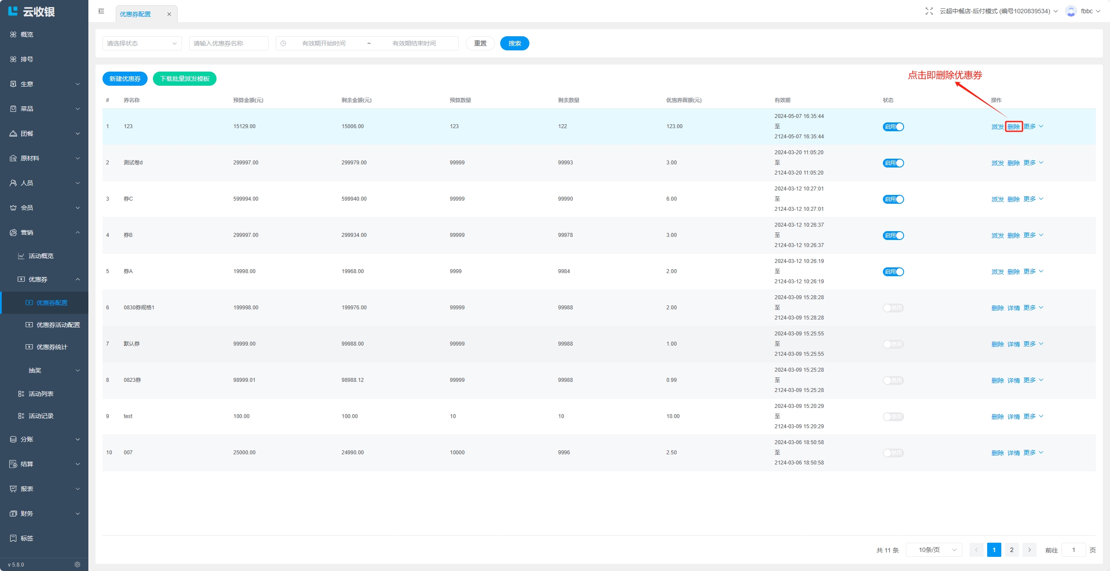Open 优惠券活动配置 menu item
This screenshot has height=571, width=1110.
[x=58, y=325]
